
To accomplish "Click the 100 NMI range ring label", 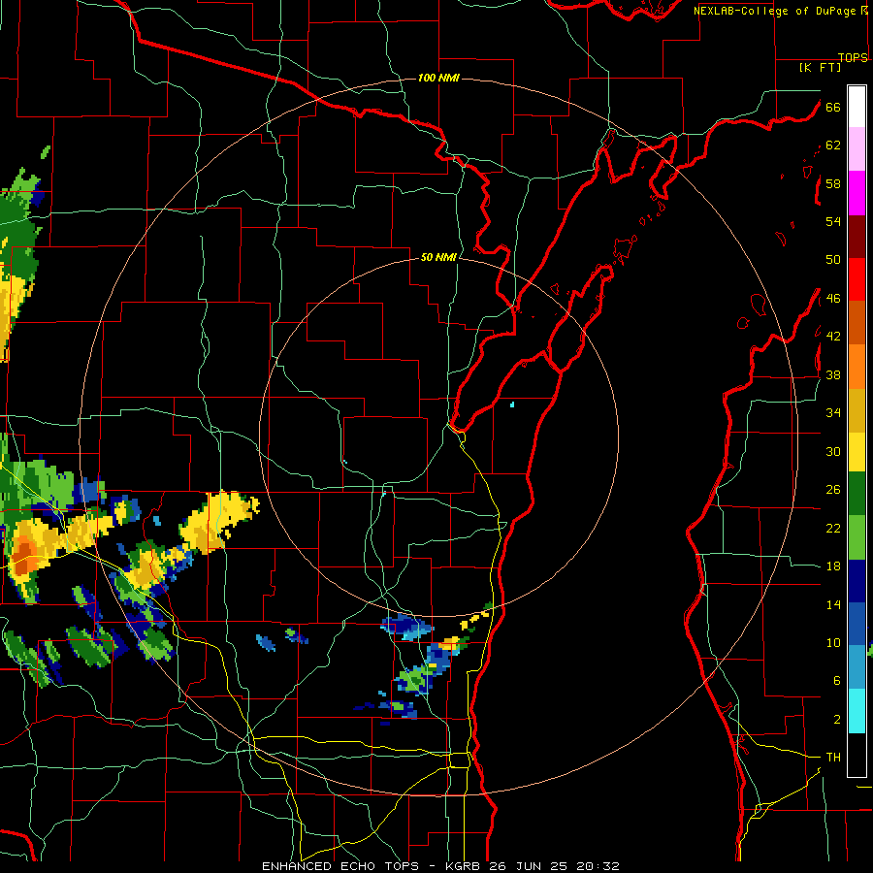I will [438, 78].
